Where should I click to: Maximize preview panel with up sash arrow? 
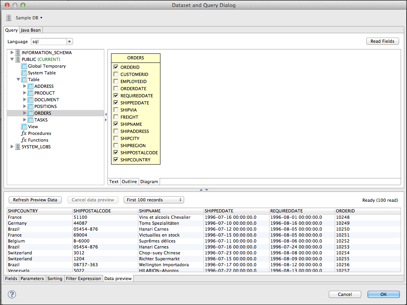point(201,190)
